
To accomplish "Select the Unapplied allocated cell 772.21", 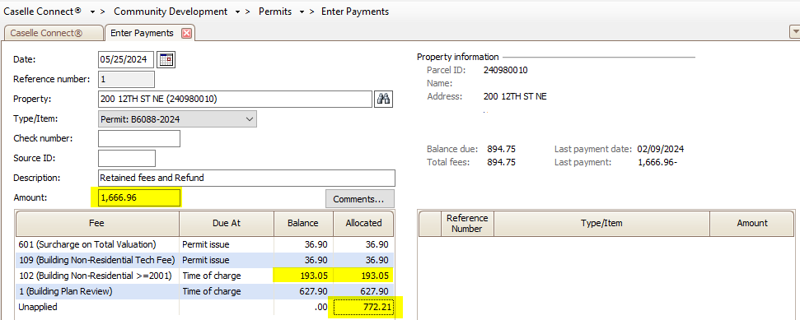I will (x=363, y=308).
